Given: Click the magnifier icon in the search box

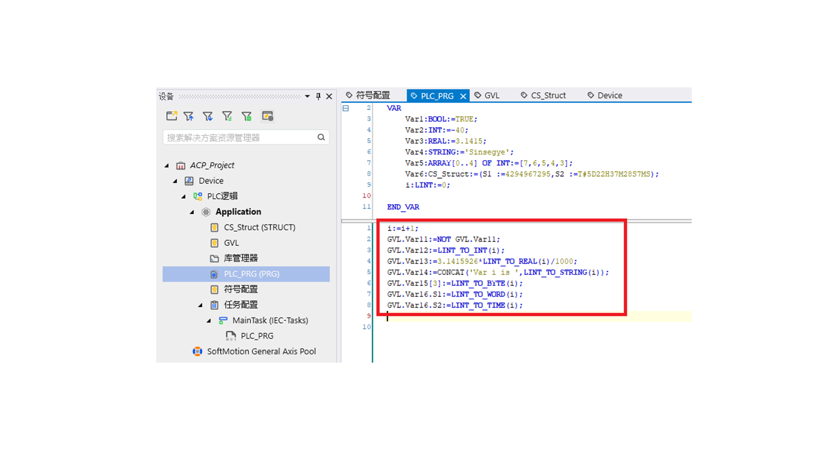Looking at the screenshot, I should click(x=321, y=138).
